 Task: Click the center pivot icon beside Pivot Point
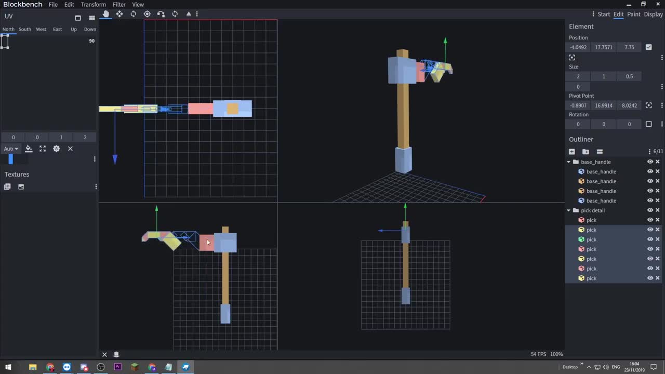click(648, 105)
